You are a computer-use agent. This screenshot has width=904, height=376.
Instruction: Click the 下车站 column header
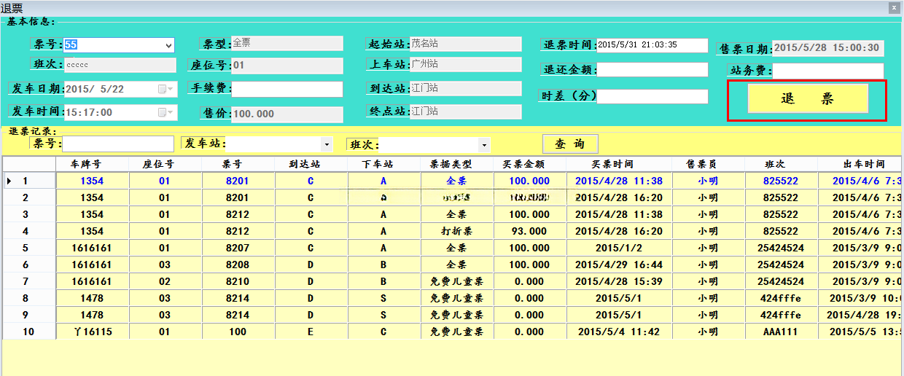pyautogui.click(x=384, y=164)
